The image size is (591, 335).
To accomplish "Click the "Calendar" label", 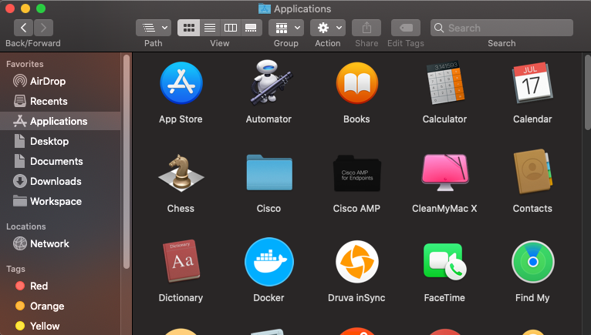I will click(532, 119).
